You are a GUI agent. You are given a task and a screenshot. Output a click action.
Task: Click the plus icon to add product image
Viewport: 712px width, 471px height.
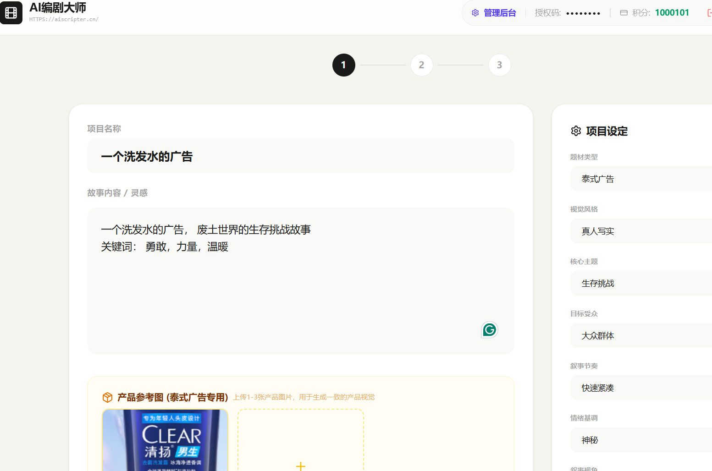[x=301, y=466]
